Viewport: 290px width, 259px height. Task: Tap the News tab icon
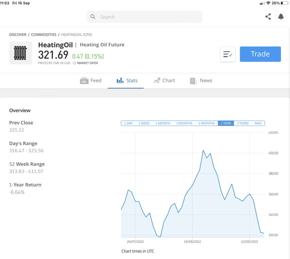[193, 81]
